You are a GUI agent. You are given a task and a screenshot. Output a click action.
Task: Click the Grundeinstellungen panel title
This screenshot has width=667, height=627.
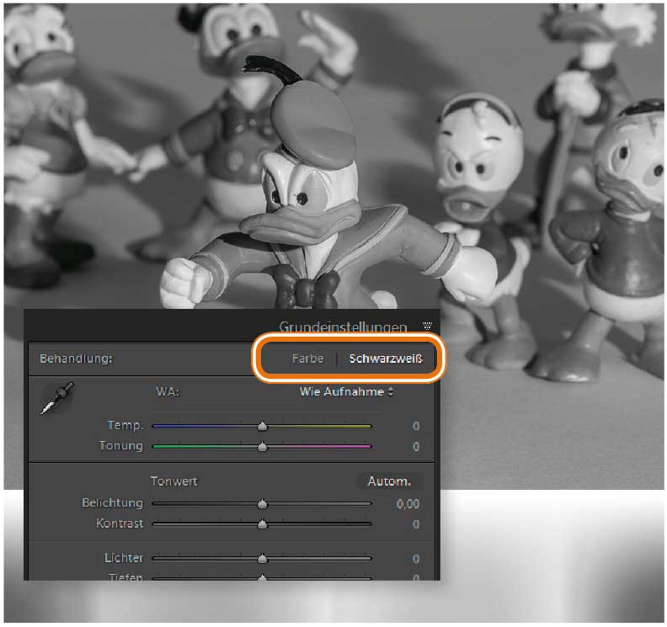[x=343, y=327]
